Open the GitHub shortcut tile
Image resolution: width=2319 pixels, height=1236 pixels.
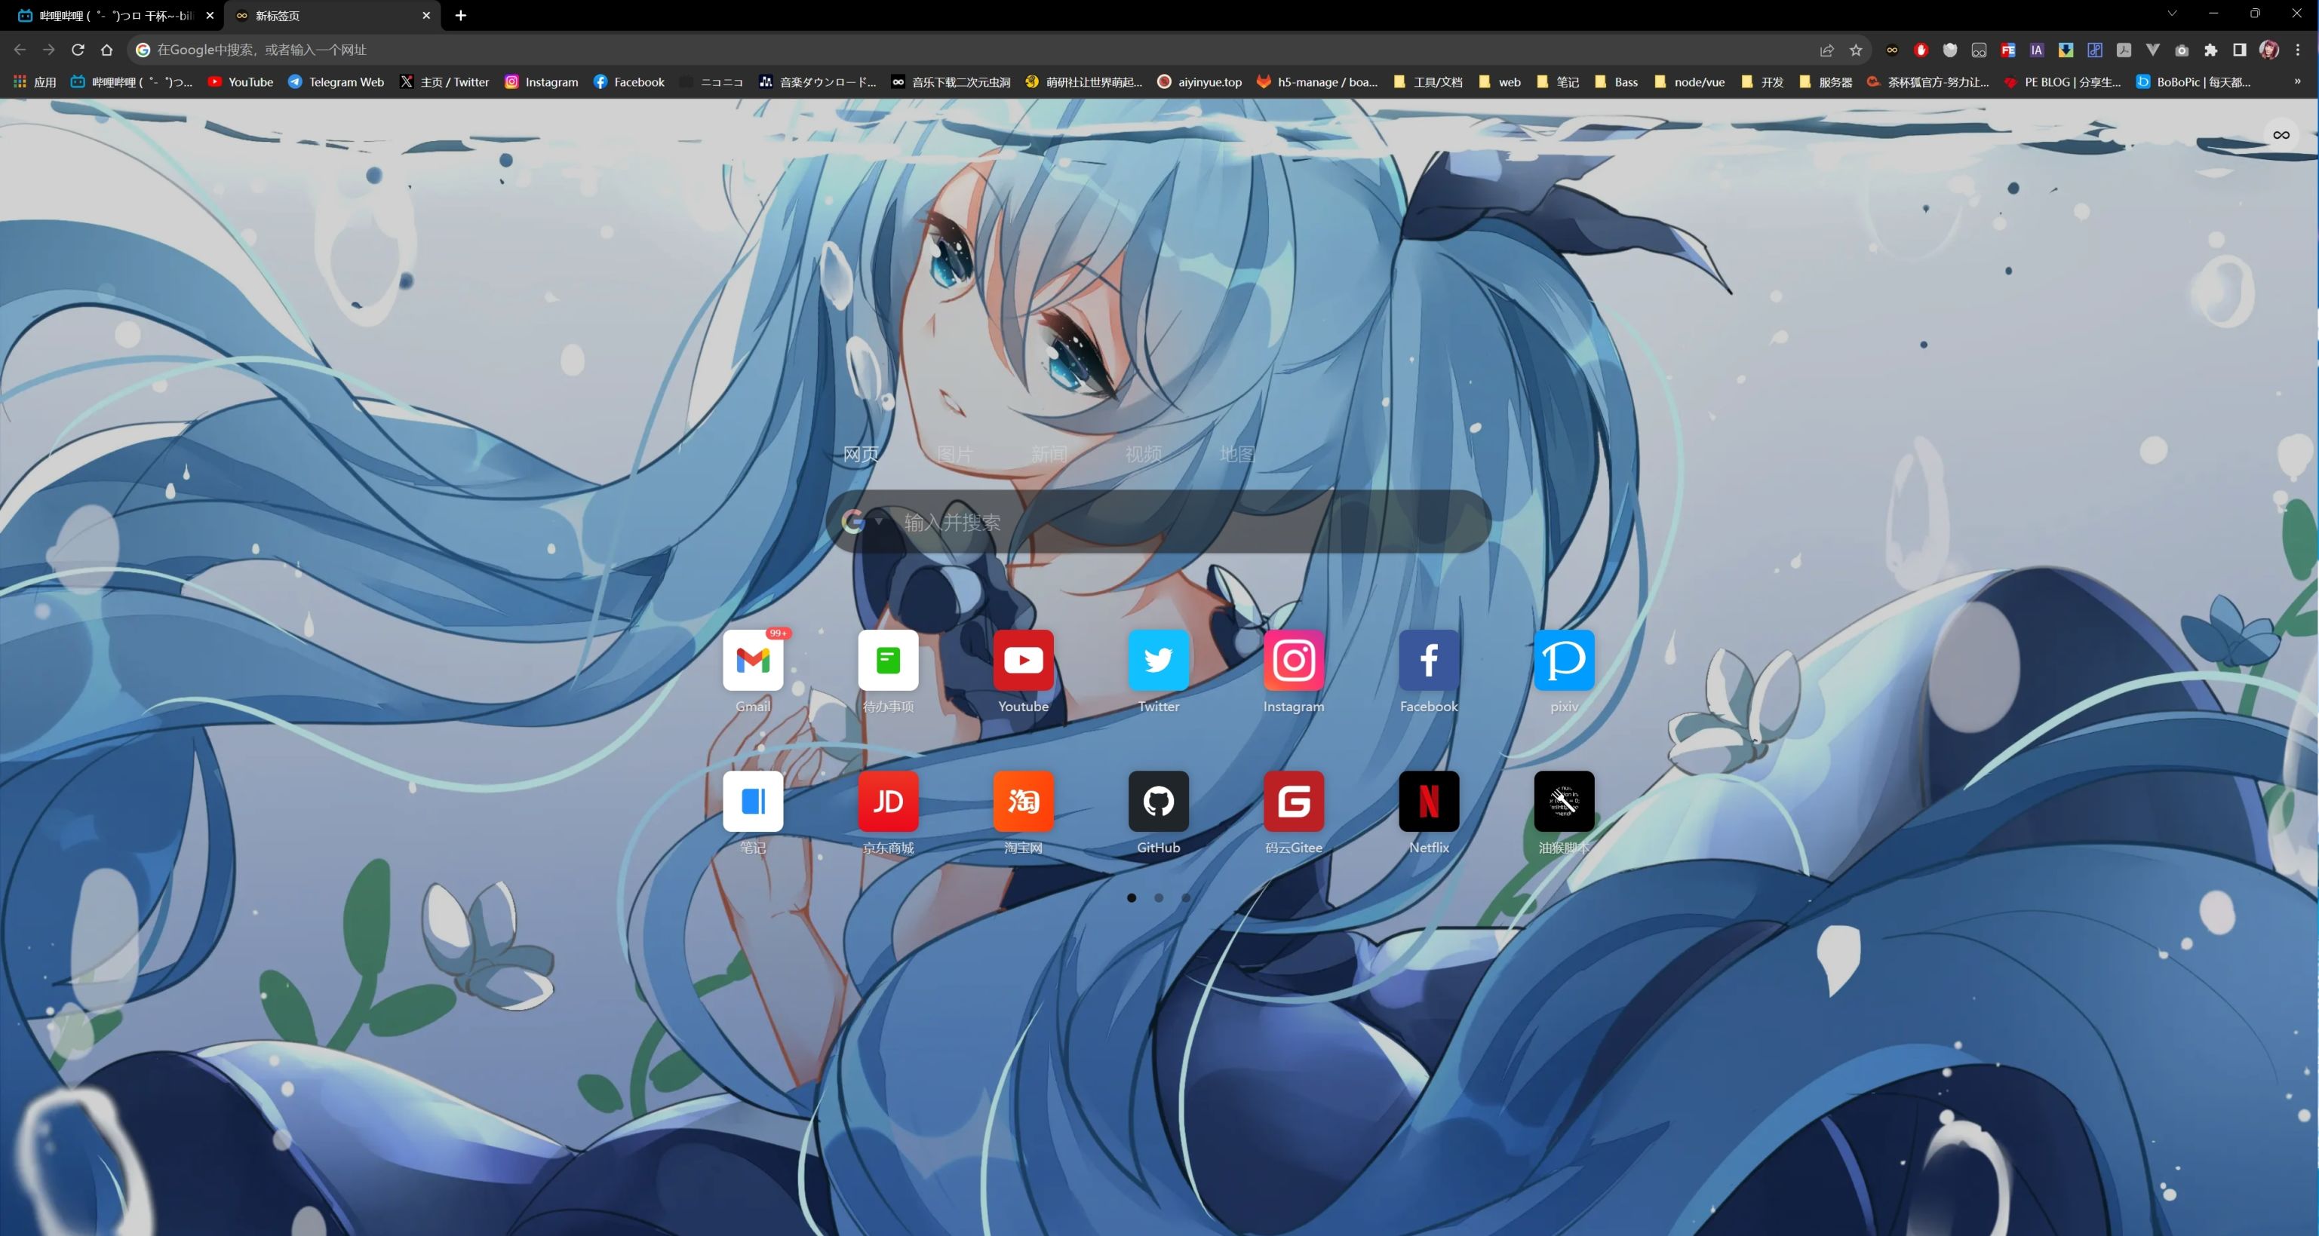[1158, 801]
